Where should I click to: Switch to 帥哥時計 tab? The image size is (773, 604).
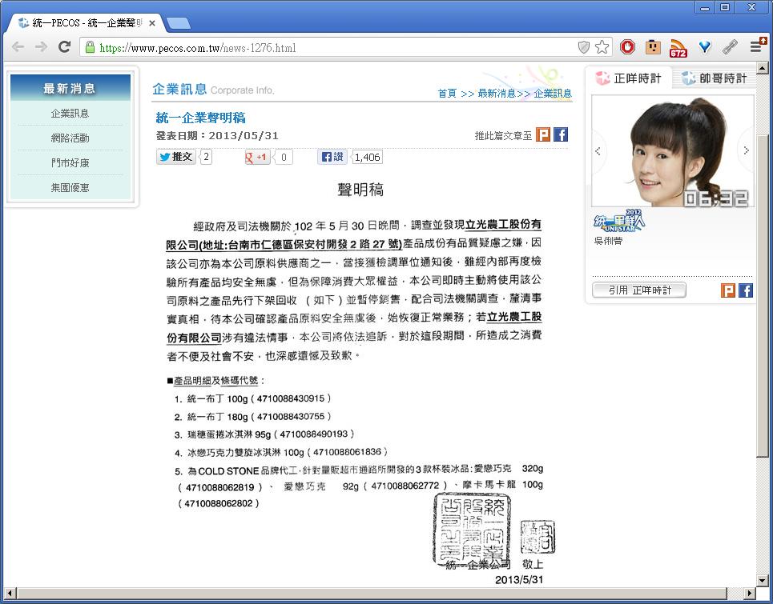(x=714, y=78)
